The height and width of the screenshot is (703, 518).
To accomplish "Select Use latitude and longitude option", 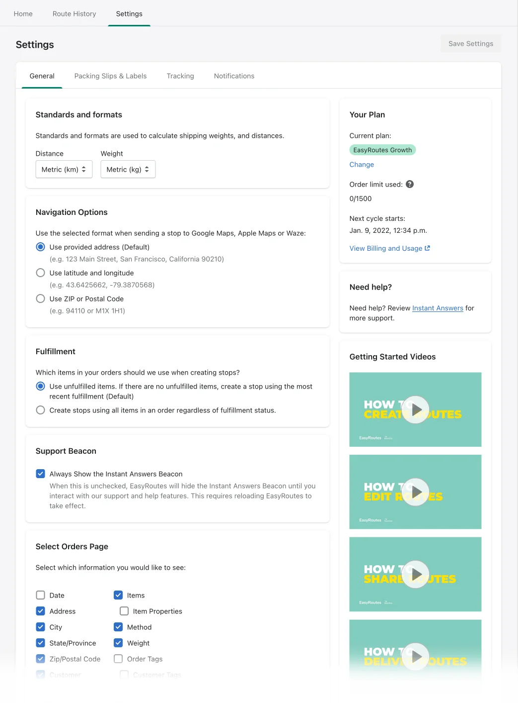I will point(41,273).
